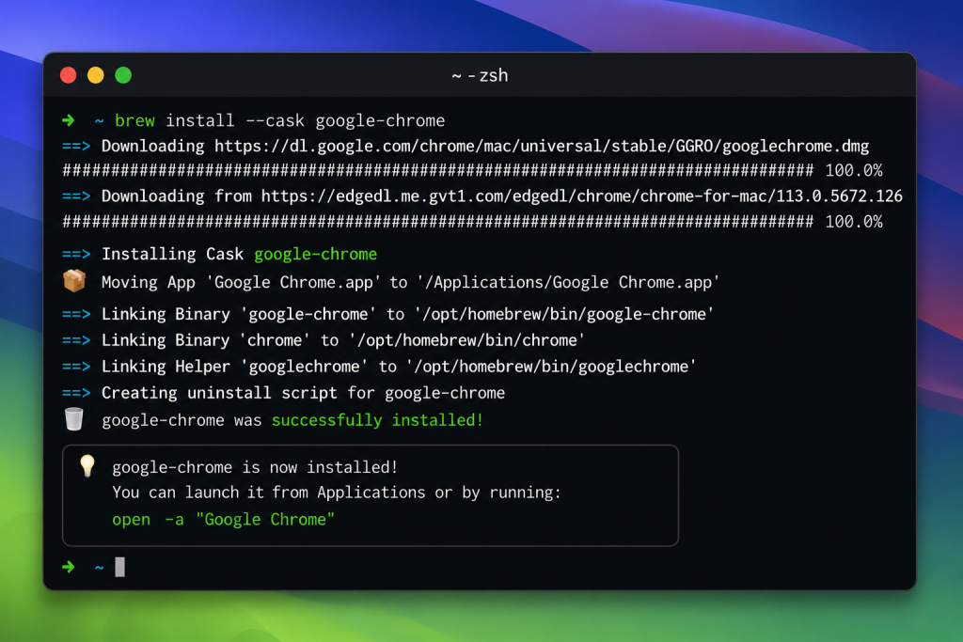Click the light bulb emoji icon
The image size is (963, 642).
[87, 466]
